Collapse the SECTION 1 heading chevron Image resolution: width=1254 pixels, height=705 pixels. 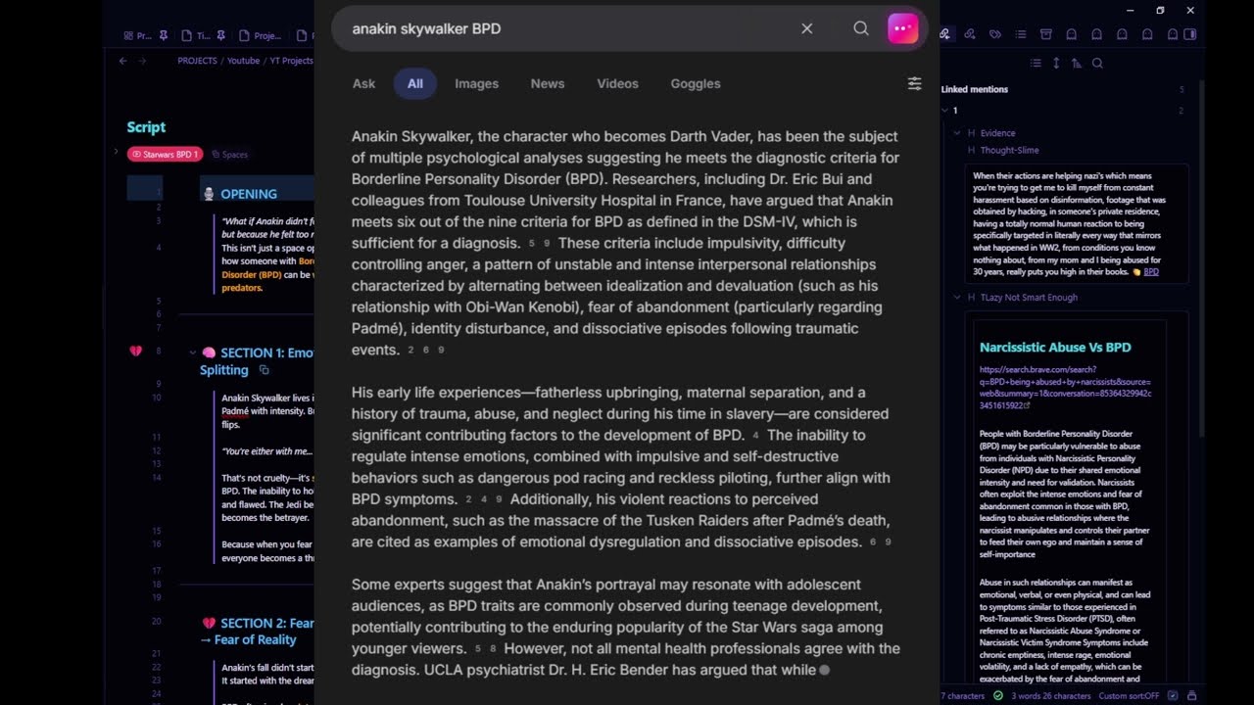(193, 352)
